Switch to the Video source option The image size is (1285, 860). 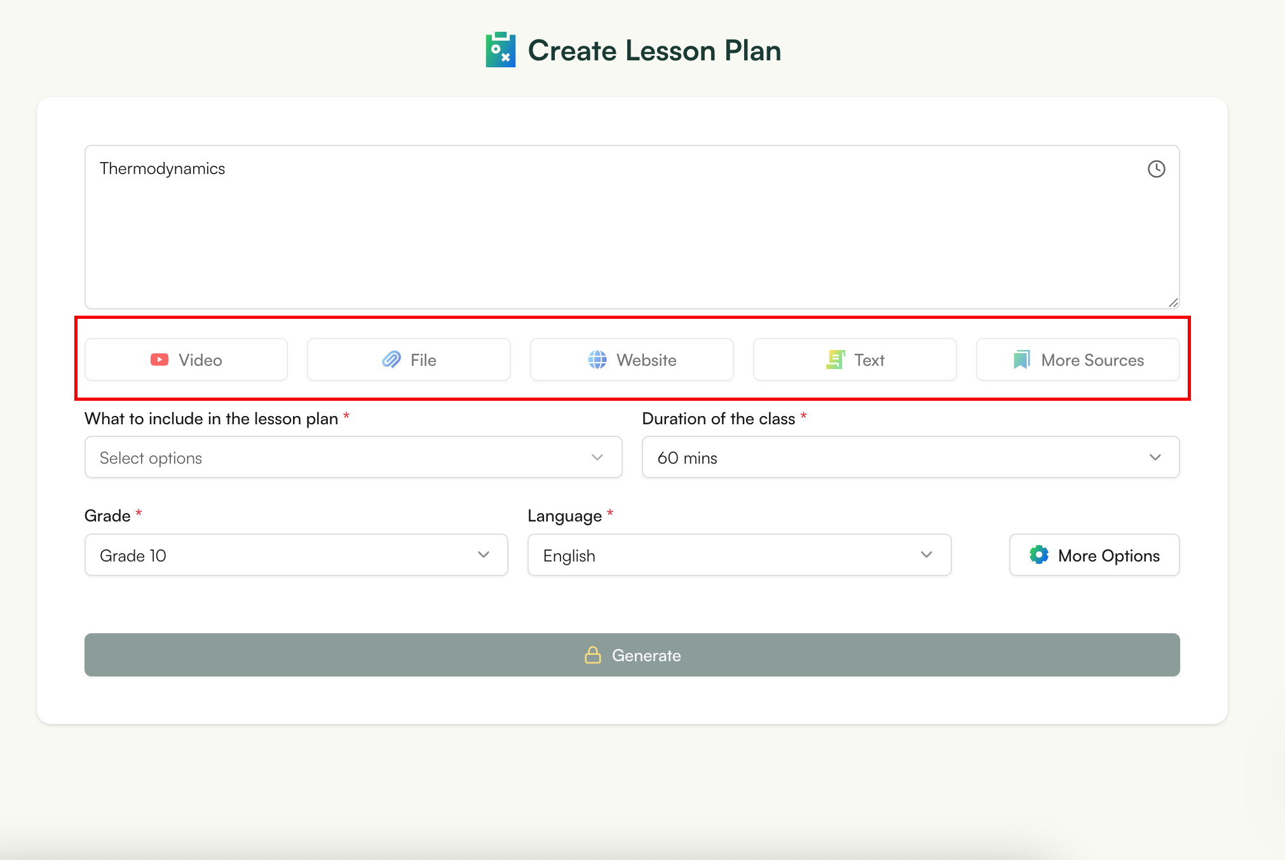point(186,359)
